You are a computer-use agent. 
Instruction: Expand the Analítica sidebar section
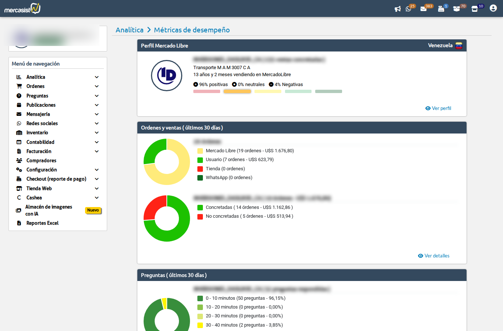(x=96, y=77)
